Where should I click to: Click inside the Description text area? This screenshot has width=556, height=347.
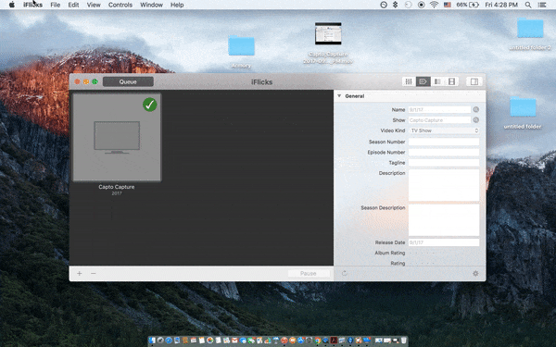[x=444, y=185]
